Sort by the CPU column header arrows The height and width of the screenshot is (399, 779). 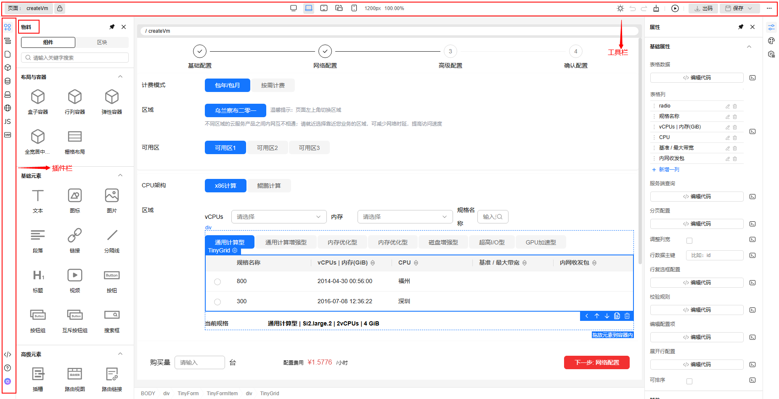(x=416, y=263)
